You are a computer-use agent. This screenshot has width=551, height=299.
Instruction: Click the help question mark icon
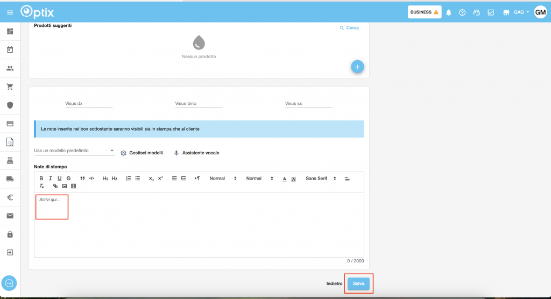coord(462,12)
